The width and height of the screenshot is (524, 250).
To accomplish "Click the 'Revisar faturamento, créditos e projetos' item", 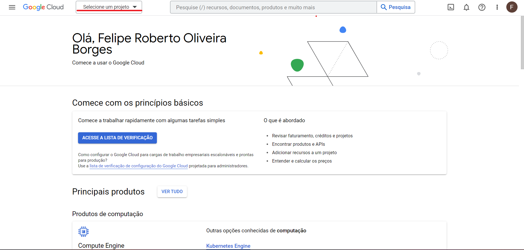I will click(312, 136).
